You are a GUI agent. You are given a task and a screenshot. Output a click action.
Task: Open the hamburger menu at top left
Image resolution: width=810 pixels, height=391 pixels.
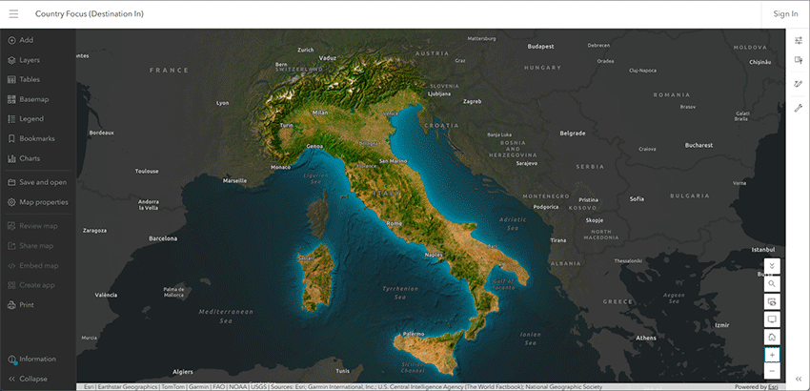point(13,14)
